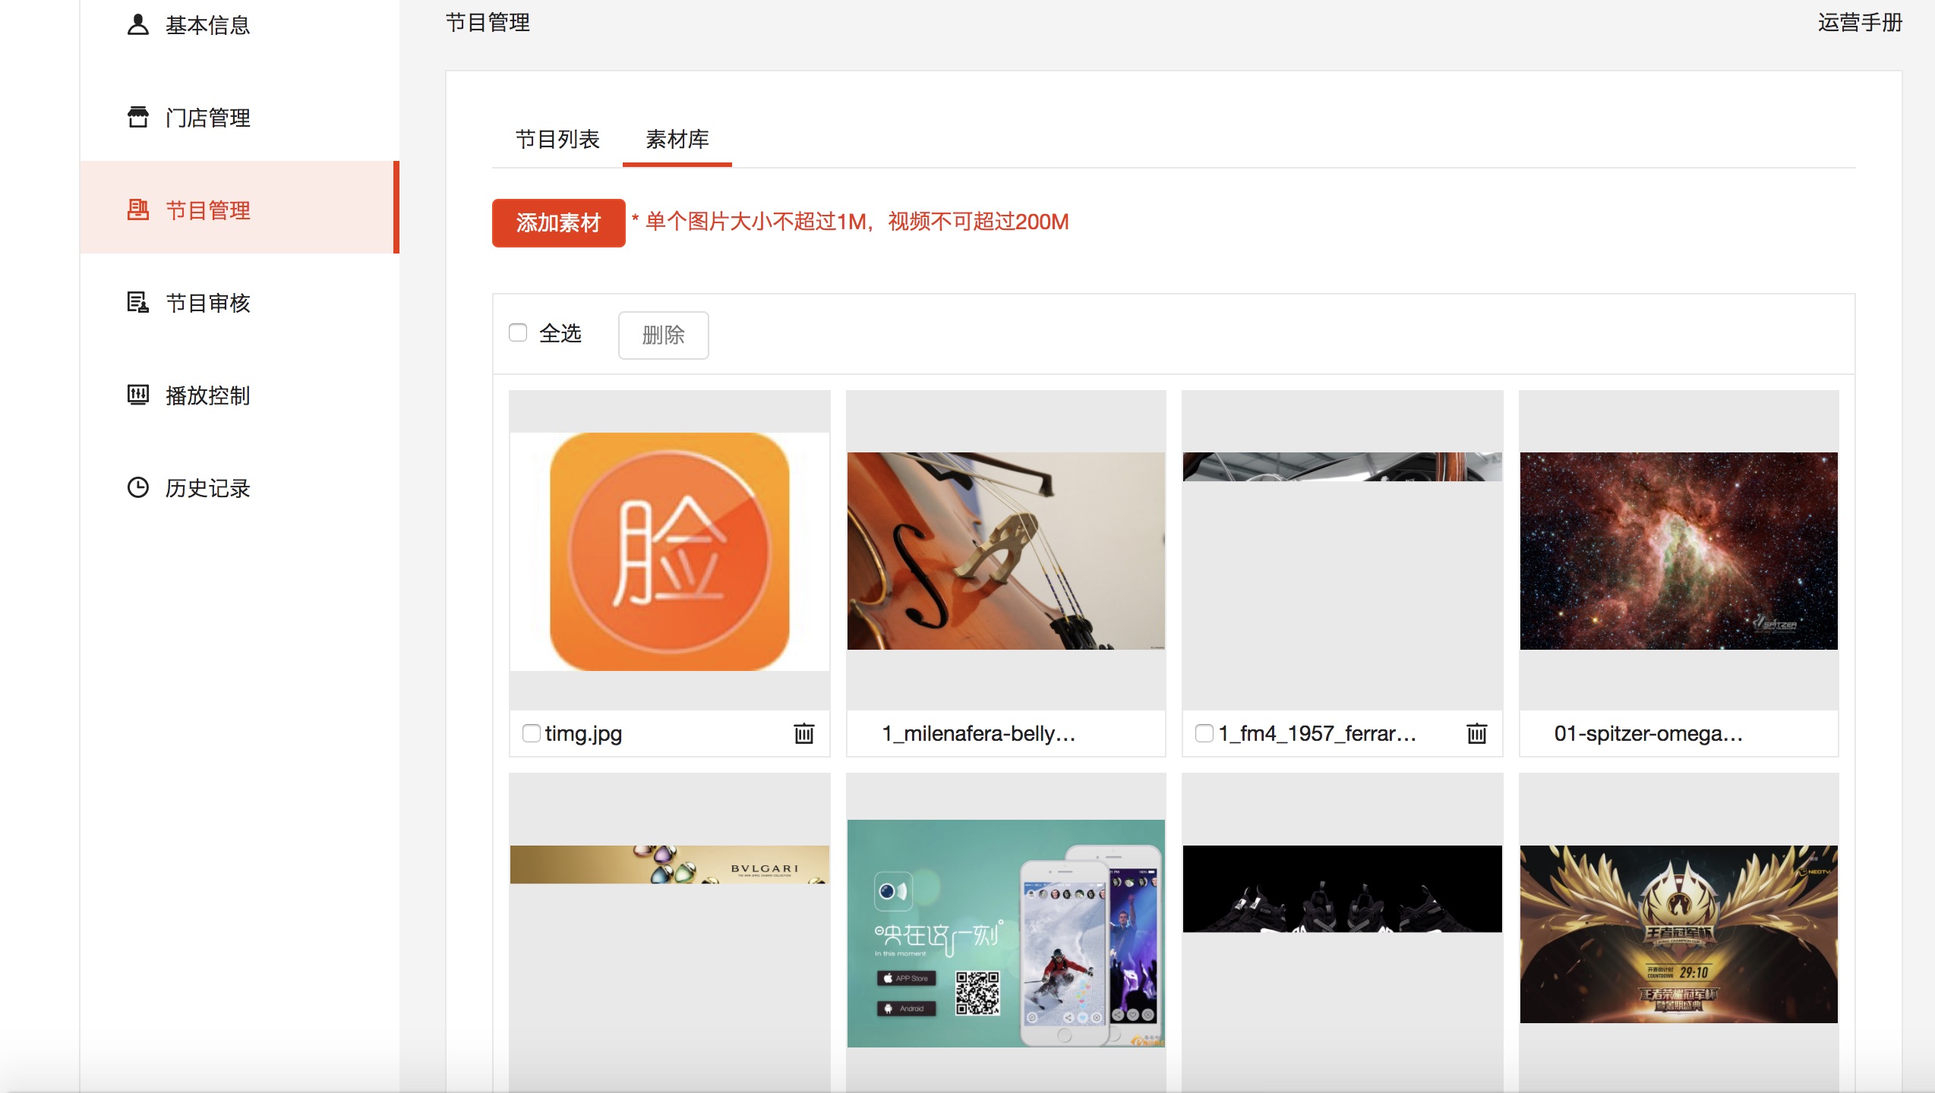Click the 节目管理 page heading
This screenshot has width=1935, height=1093.
click(x=488, y=23)
